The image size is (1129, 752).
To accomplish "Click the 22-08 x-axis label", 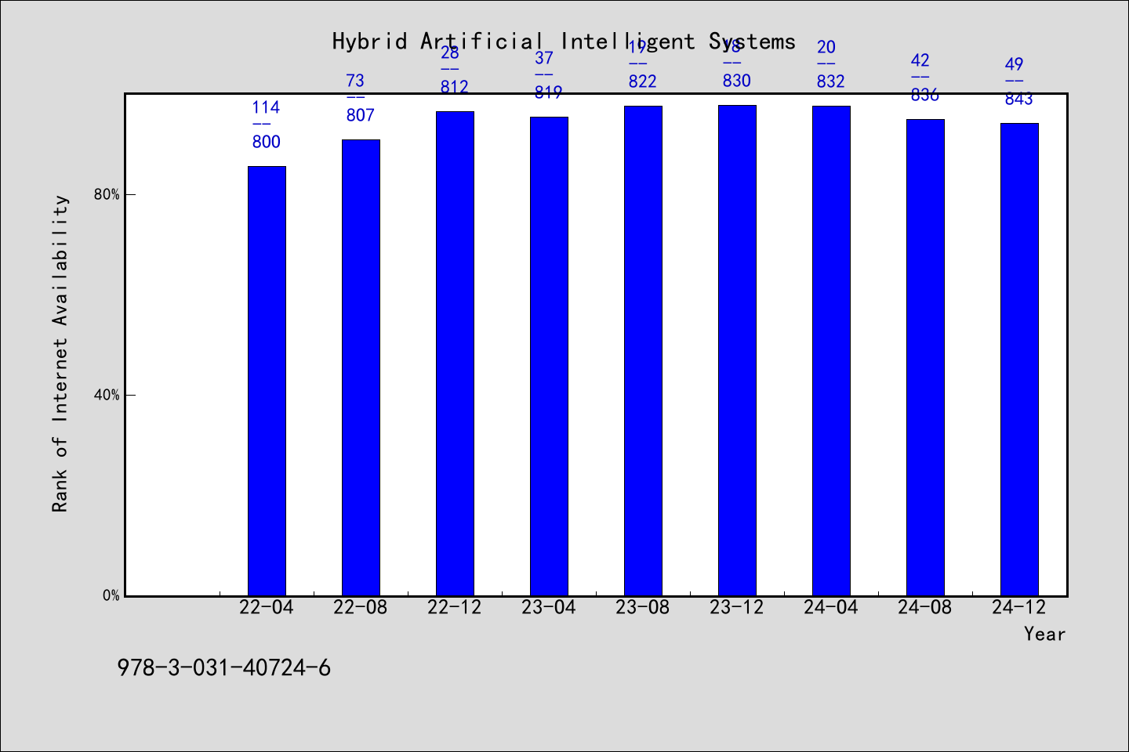I will [361, 607].
